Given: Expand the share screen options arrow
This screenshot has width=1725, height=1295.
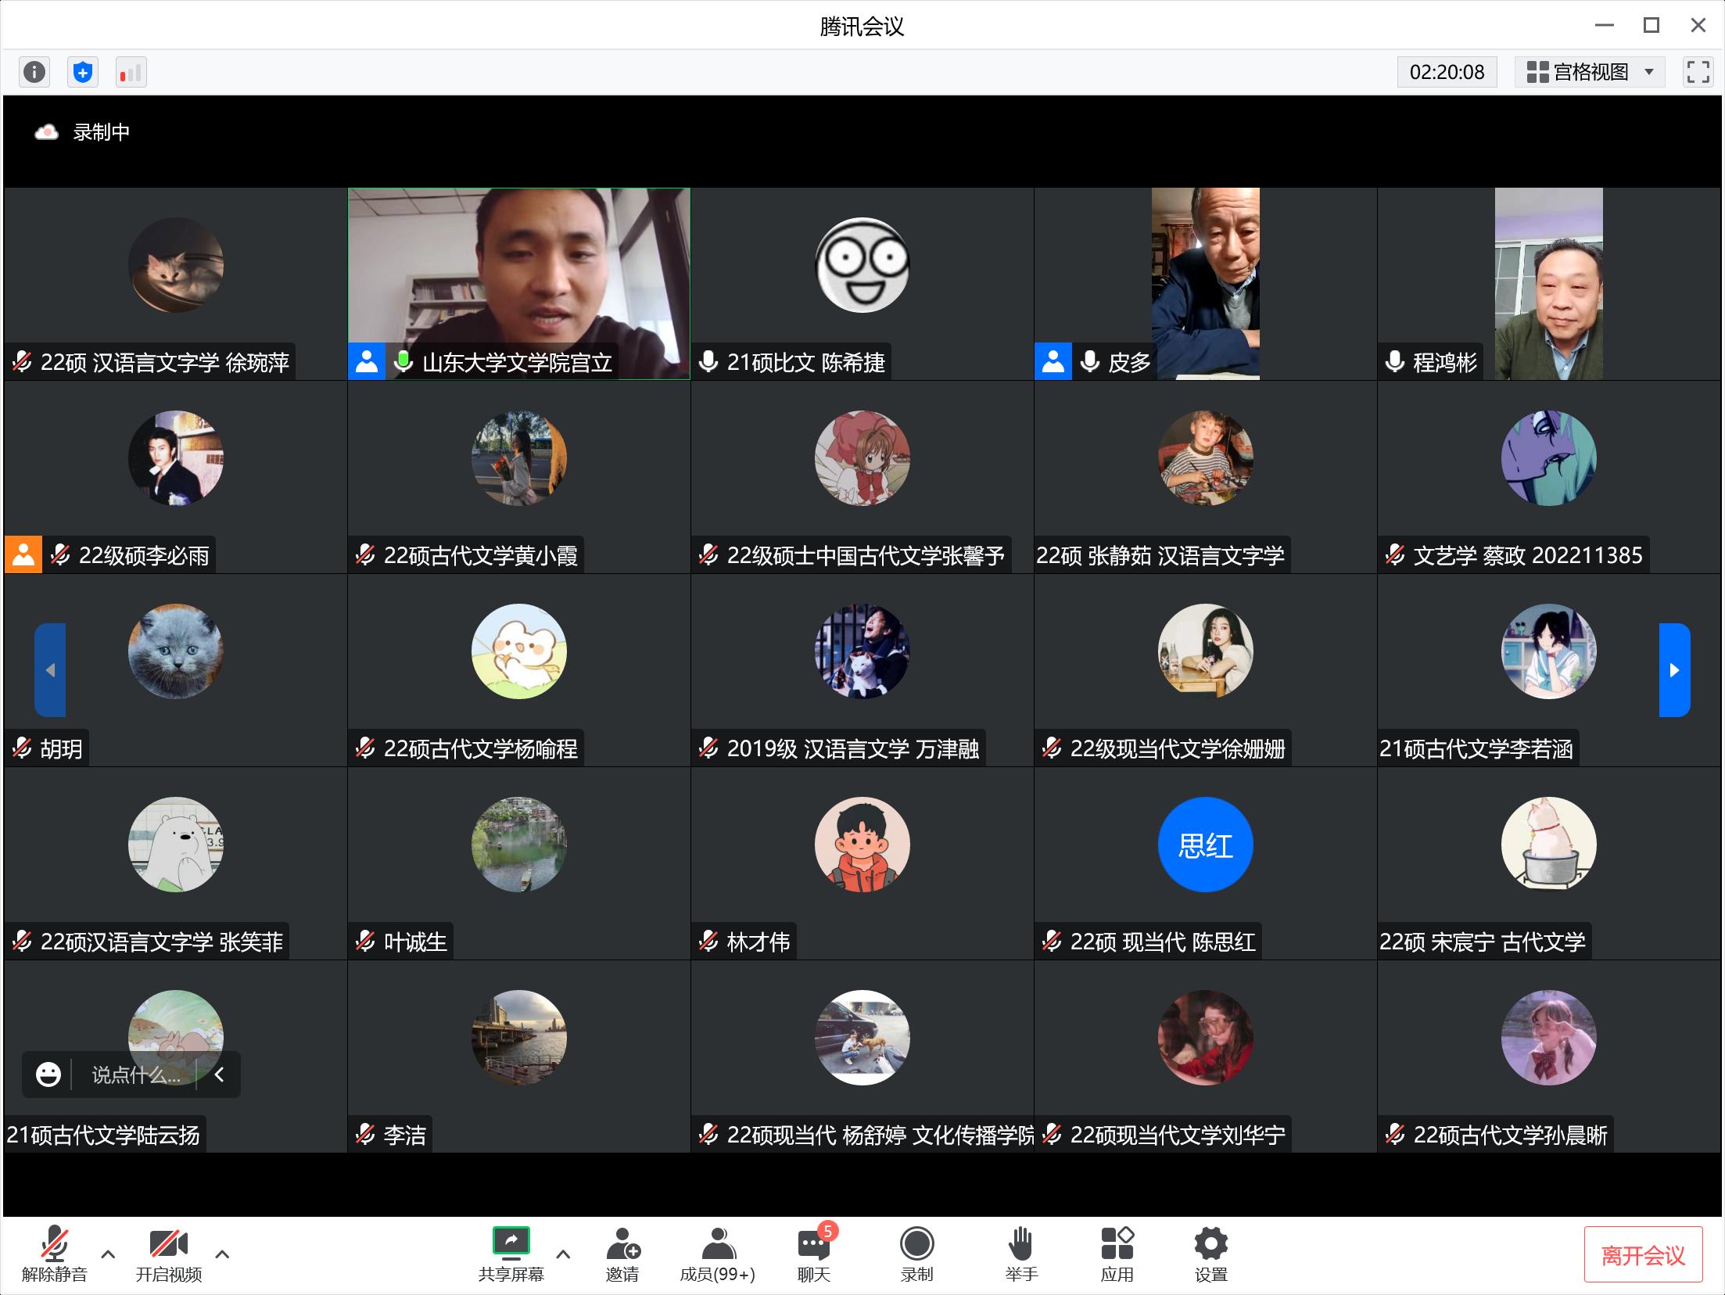Looking at the screenshot, I should pos(563,1254).
